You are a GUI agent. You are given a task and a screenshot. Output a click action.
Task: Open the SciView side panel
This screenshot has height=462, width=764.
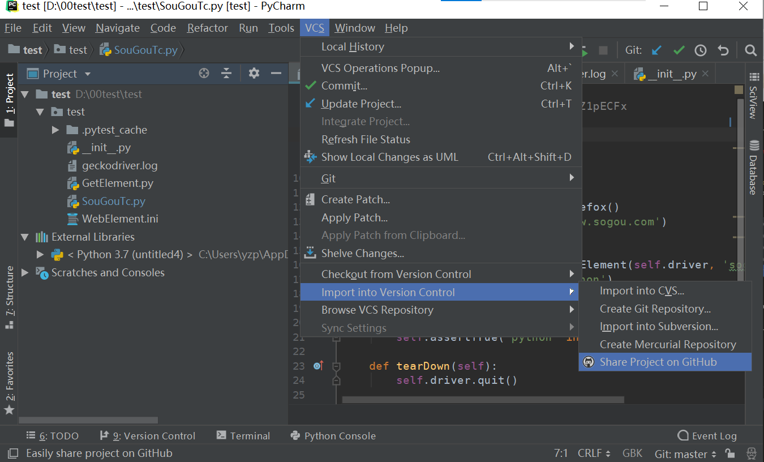[x=754, y=96]
